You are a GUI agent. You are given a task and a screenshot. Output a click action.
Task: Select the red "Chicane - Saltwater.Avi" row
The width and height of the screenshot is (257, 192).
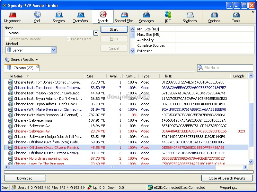point(126,131)
